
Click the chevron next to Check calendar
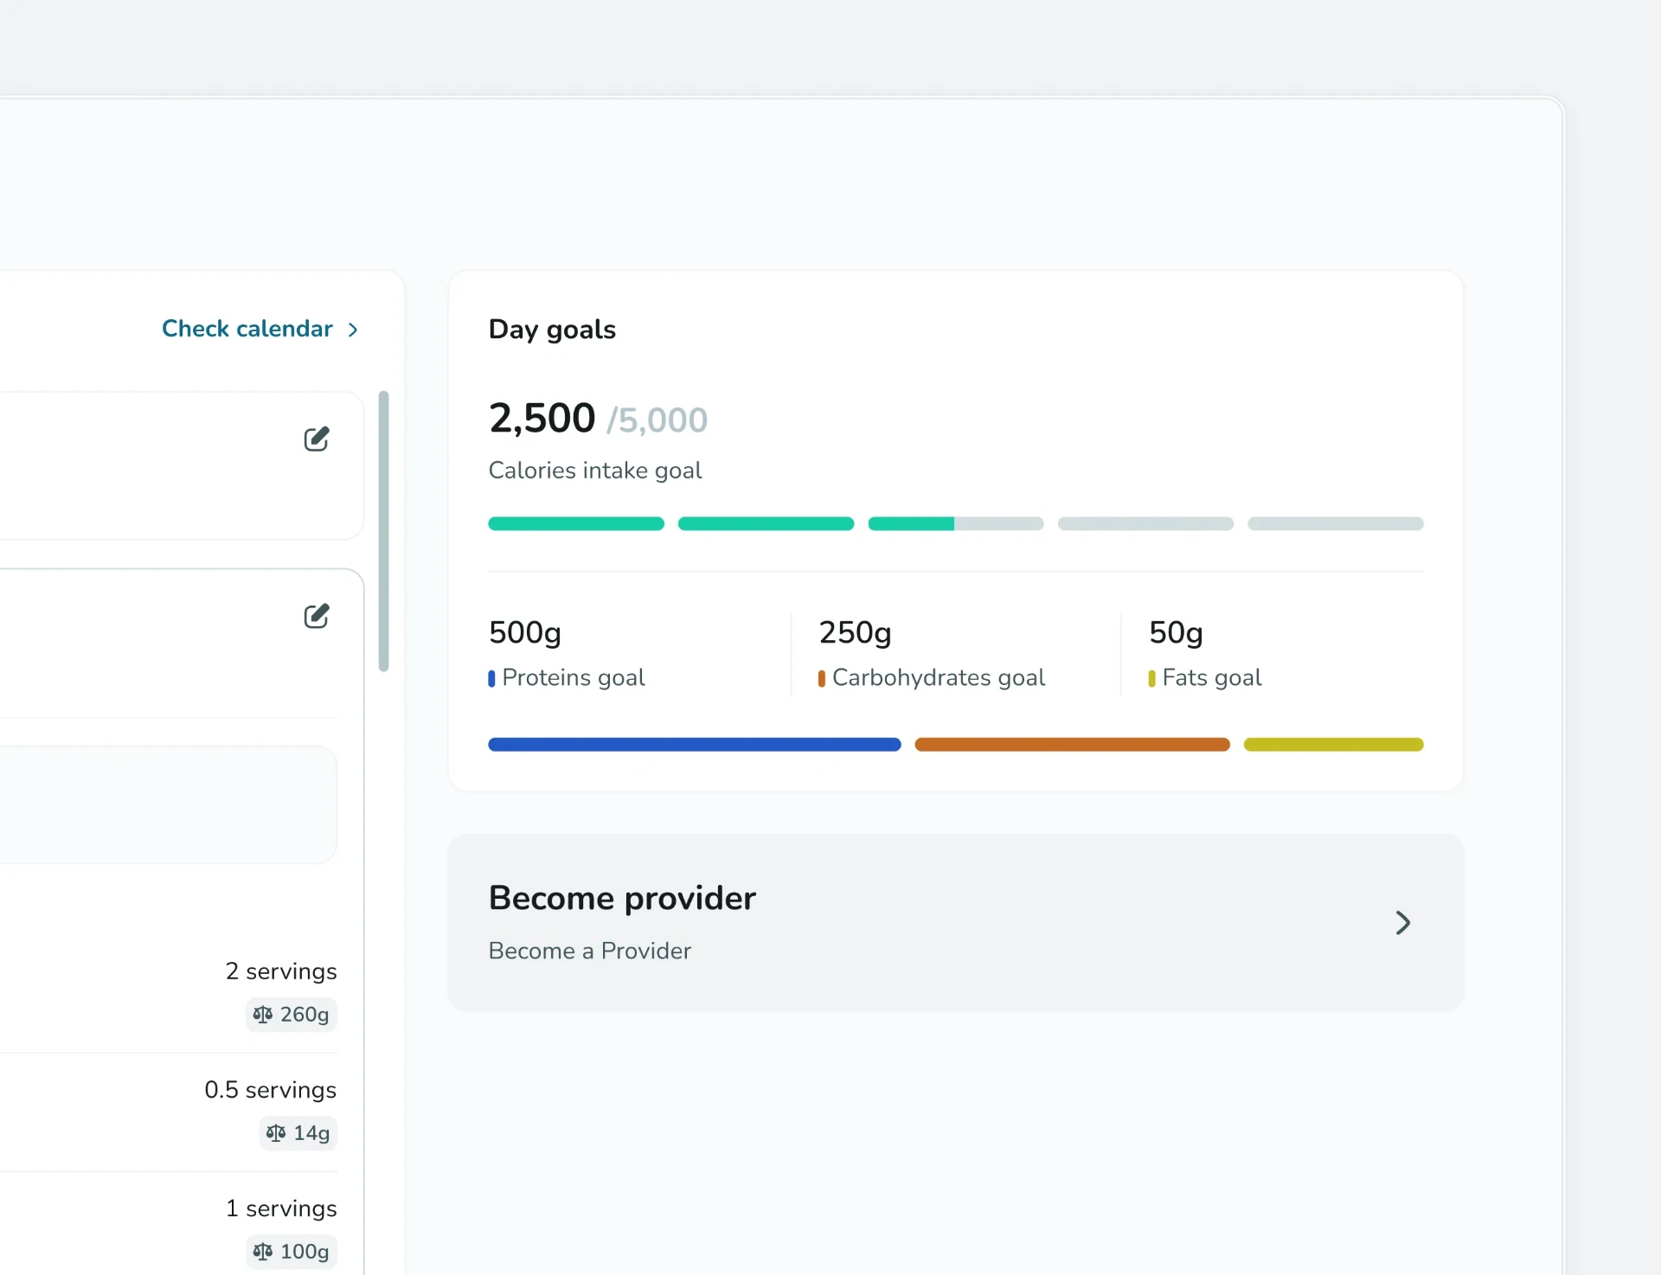[353, 330]
